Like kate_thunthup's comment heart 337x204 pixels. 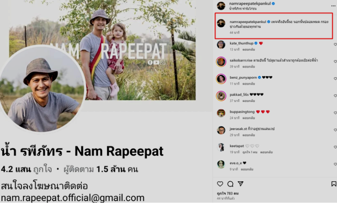[x=335, y=45]
